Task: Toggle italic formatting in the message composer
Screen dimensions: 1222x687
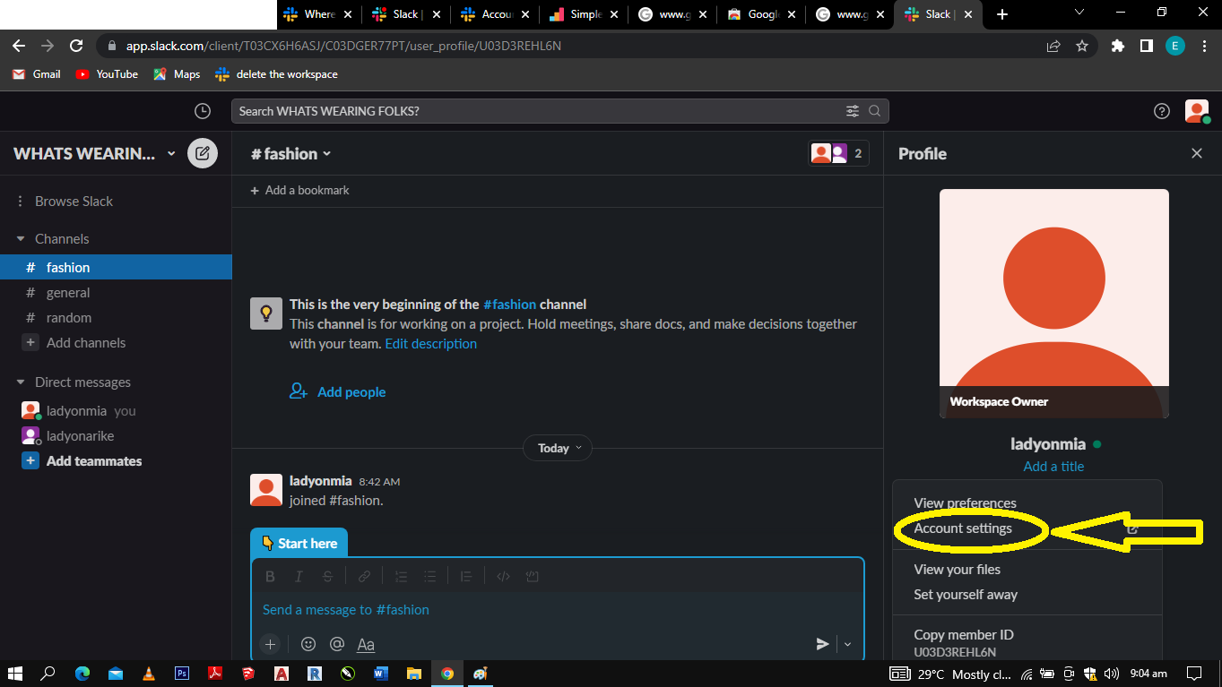Action: pos(299,577)
